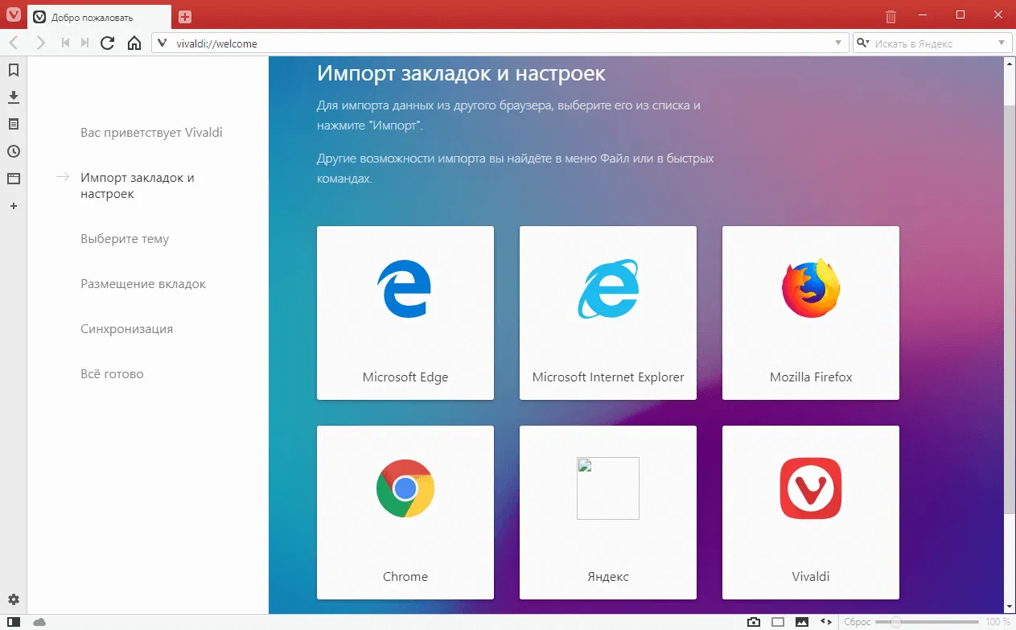Import from Яндекс browser
1016x630 pixels.
[608, 513]
